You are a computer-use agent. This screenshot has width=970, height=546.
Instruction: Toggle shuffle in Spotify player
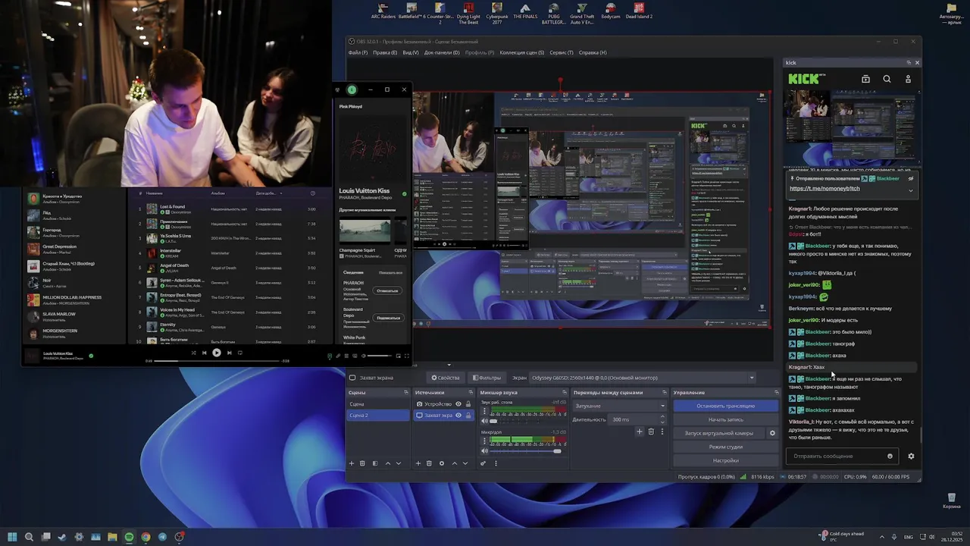(193, 353)
